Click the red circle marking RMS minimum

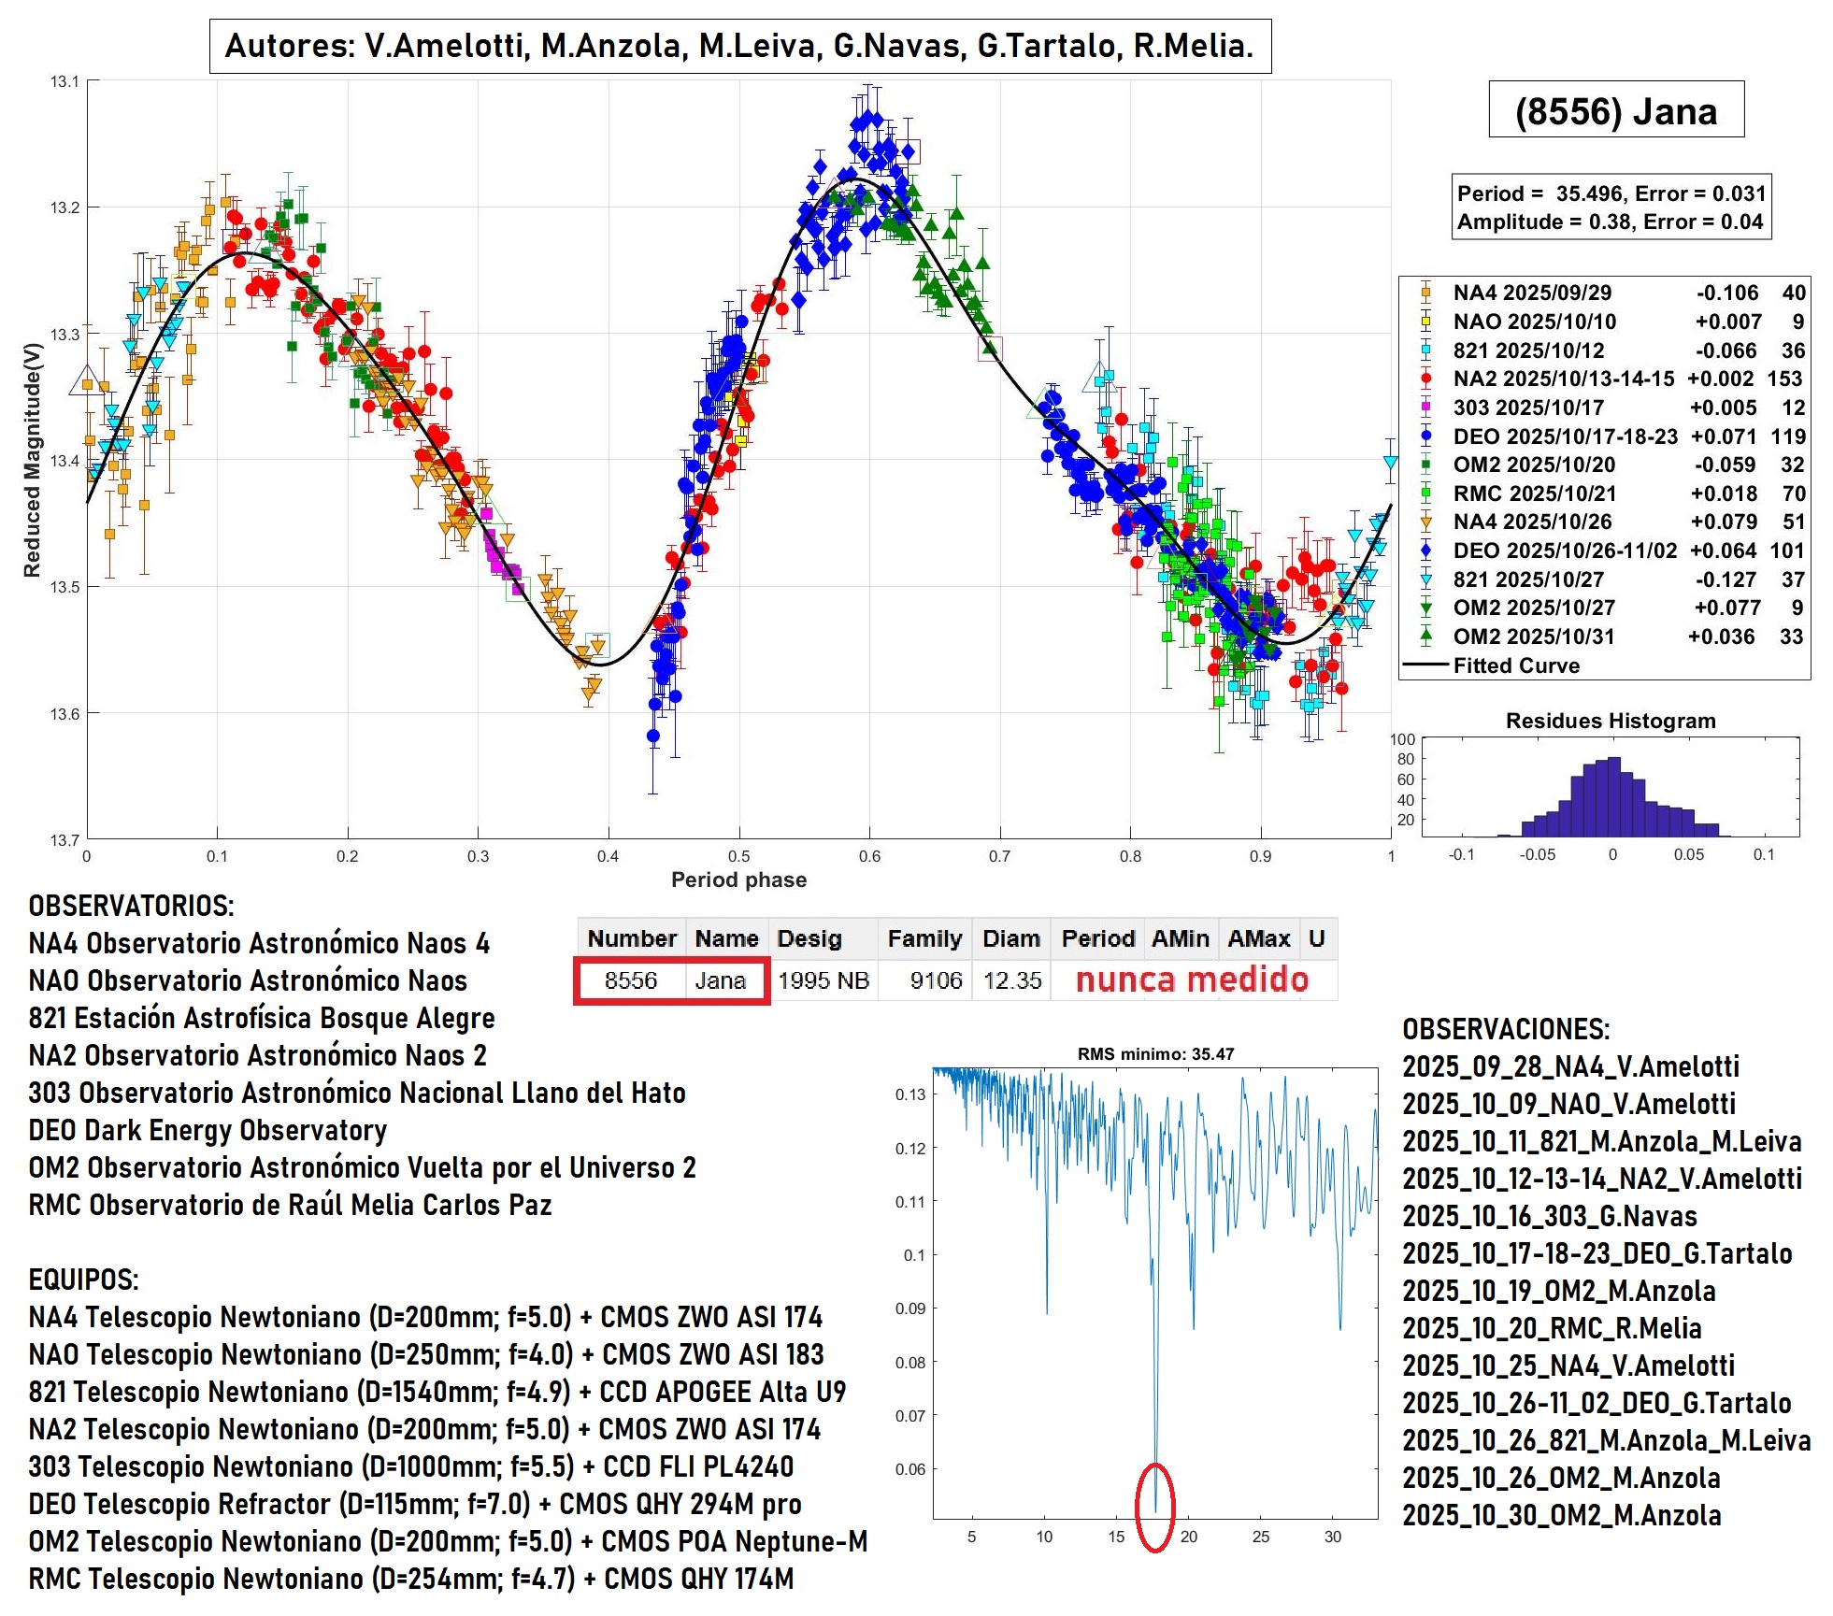(1155, 1507)
